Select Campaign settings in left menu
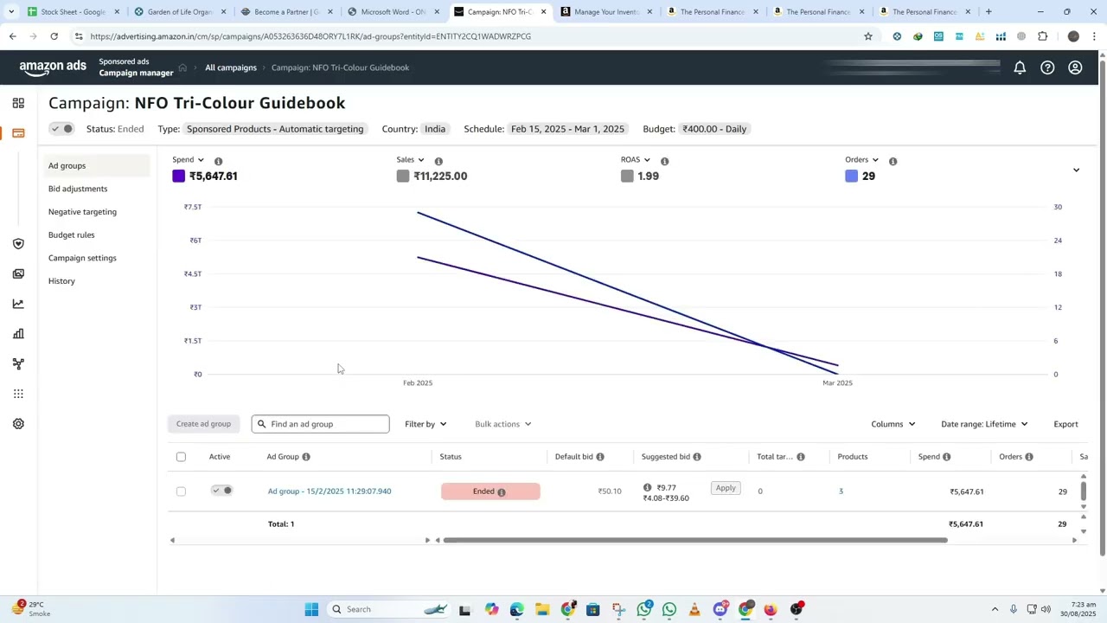1107x623 pixels. point(82,258)
